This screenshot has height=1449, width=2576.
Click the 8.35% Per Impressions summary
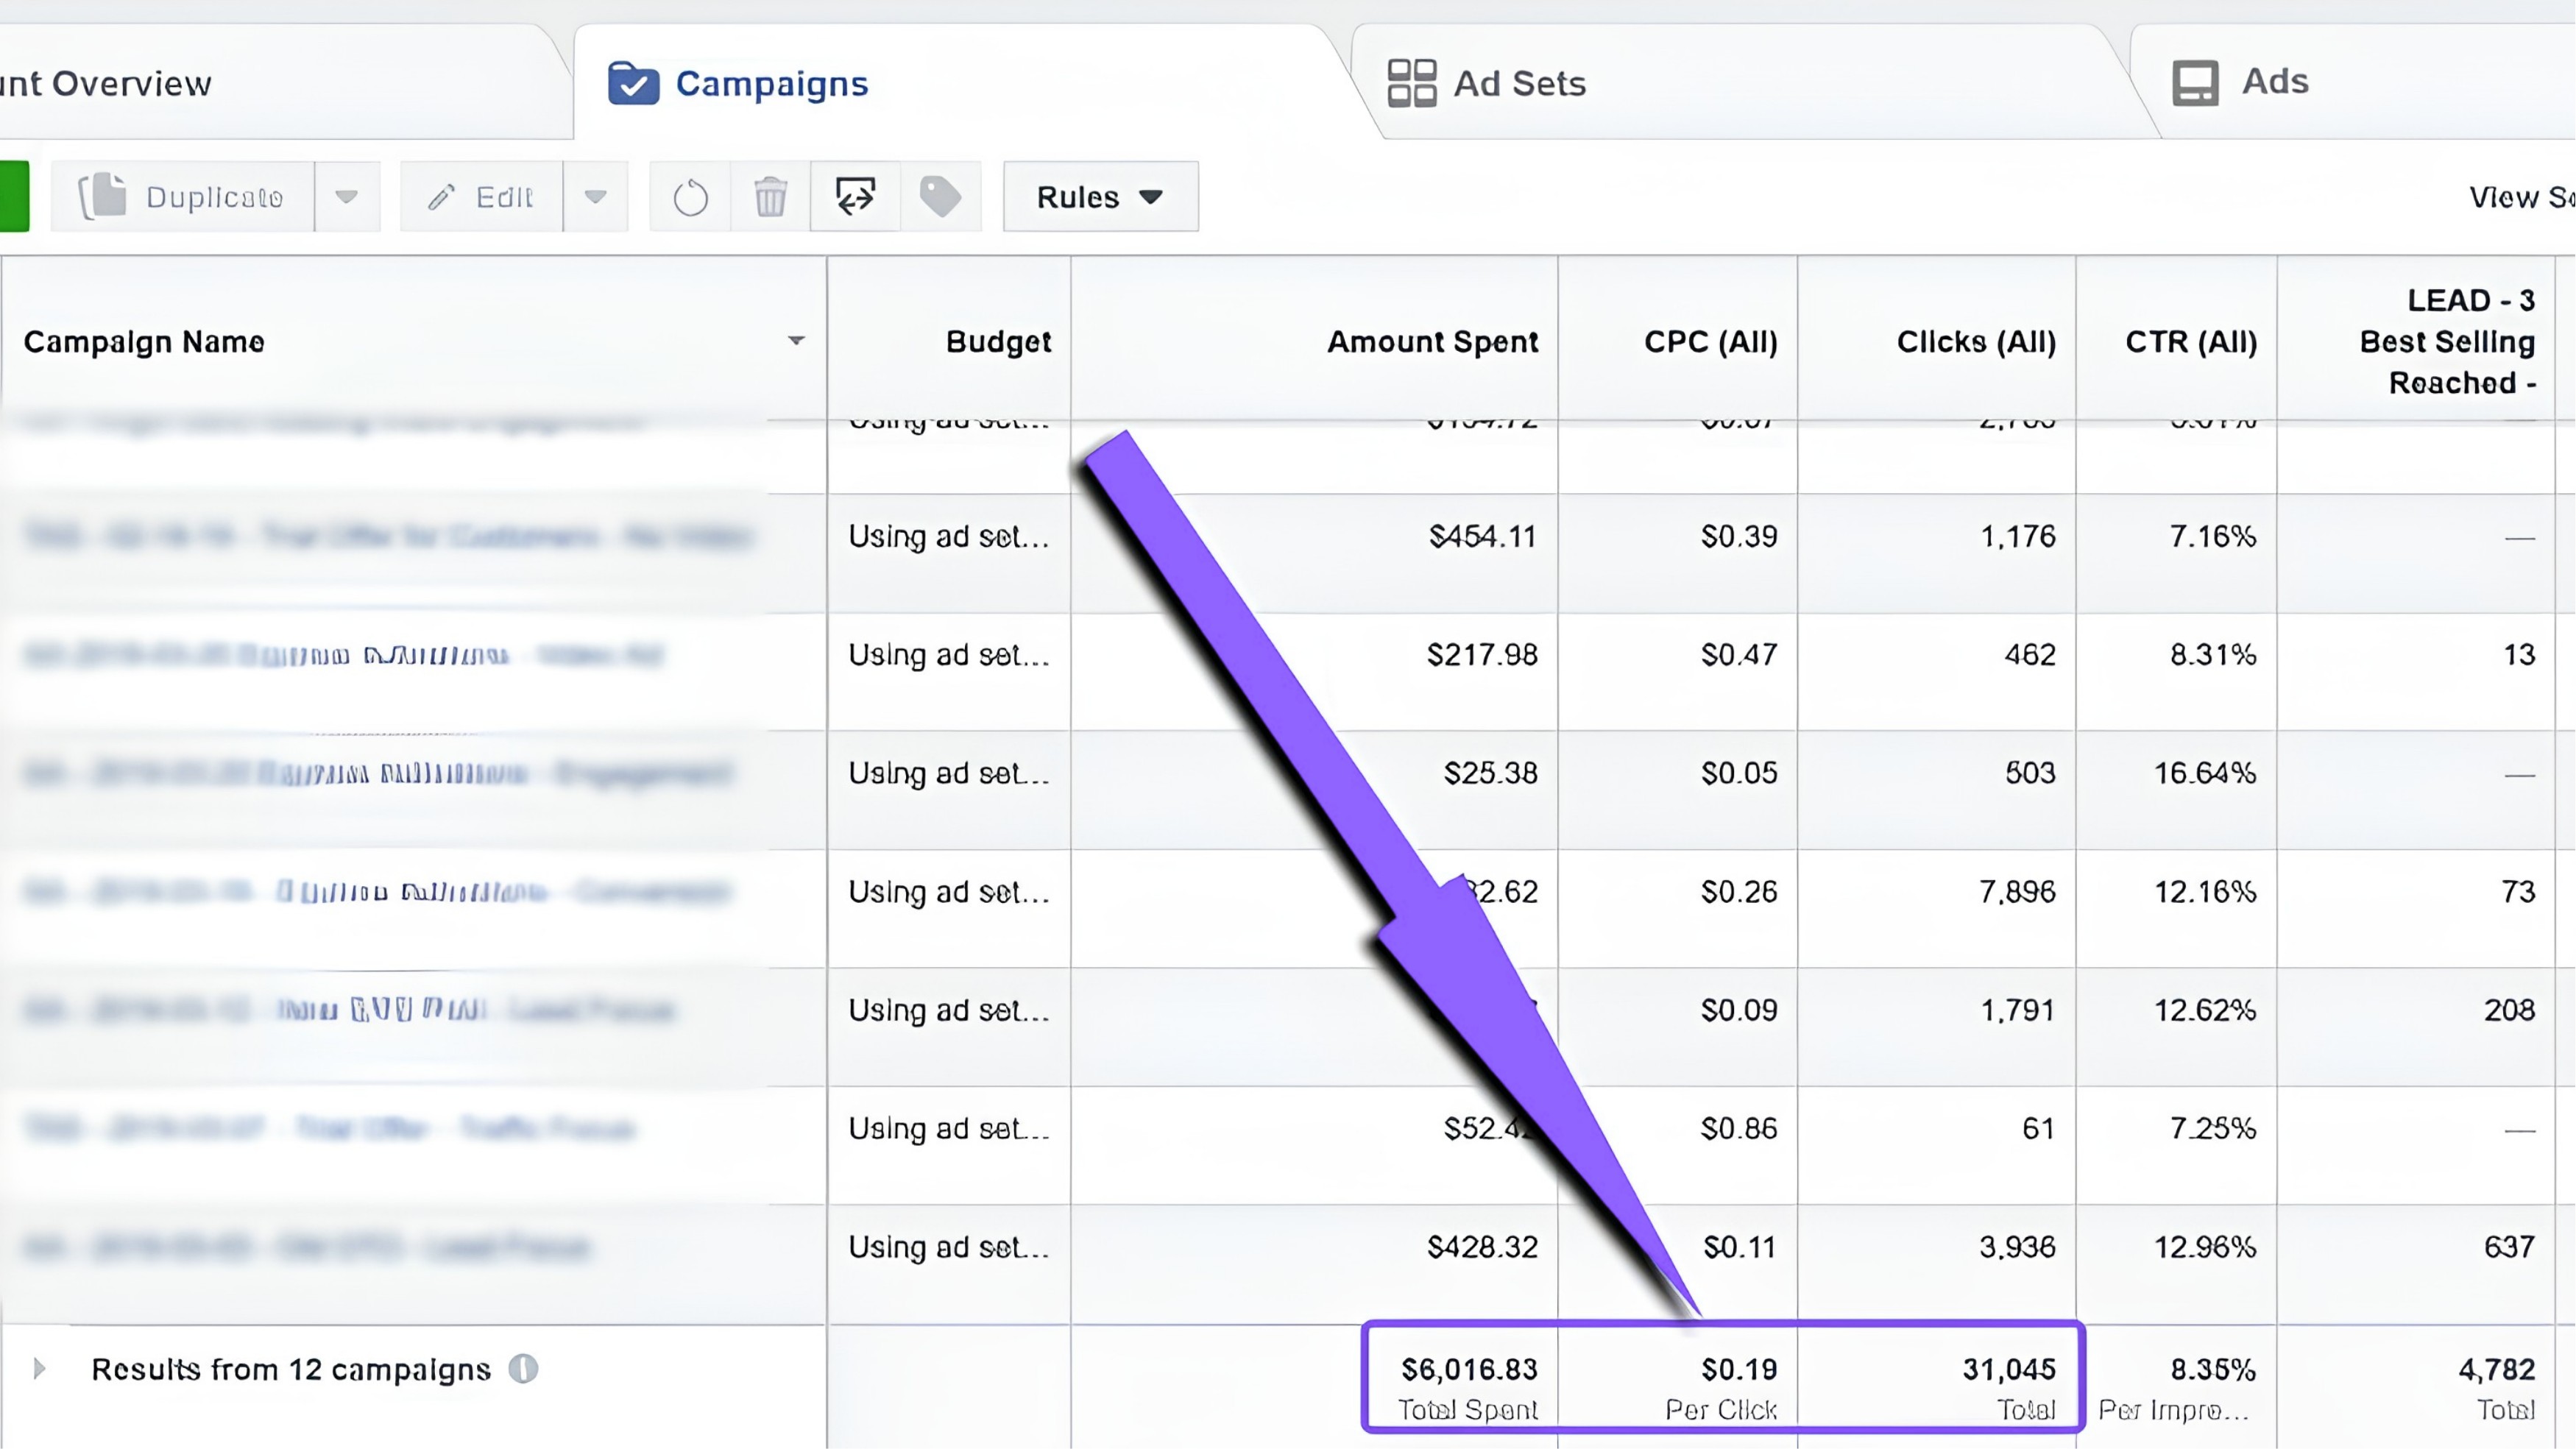point(2178,1387)
